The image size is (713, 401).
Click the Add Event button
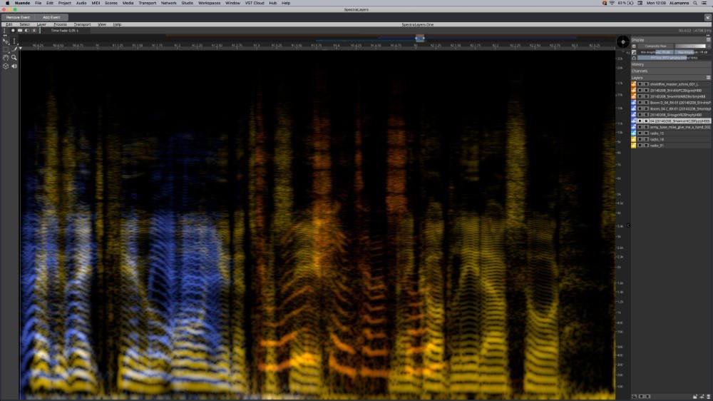51,17
